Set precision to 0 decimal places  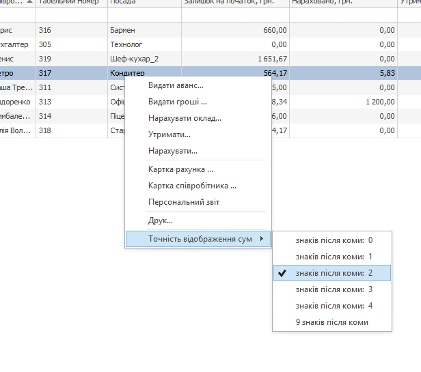tap(334, 240)
